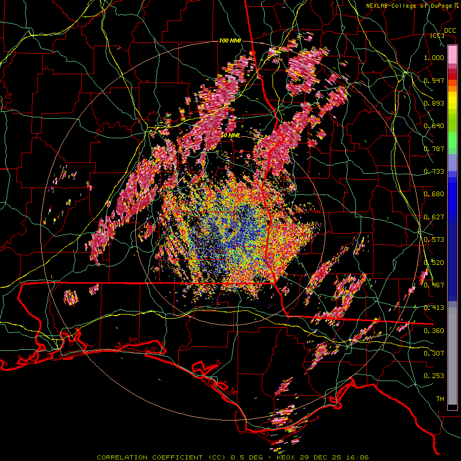Pick the gray segment of the color bar
461x461 pixels.
[452, 356]
